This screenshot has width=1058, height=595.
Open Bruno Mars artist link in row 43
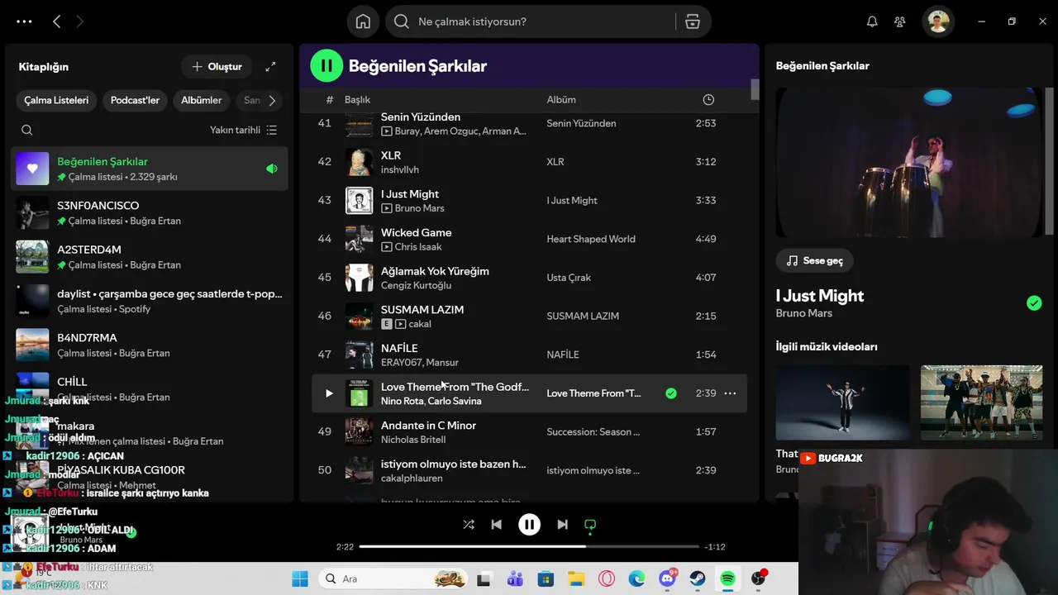tap(419, 208)
